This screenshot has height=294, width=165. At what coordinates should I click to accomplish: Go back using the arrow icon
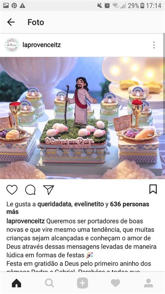11,22
